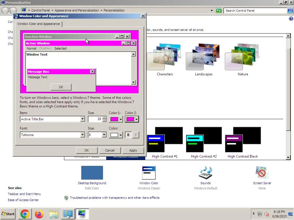Click OK in the Window Color dialog

87,150
